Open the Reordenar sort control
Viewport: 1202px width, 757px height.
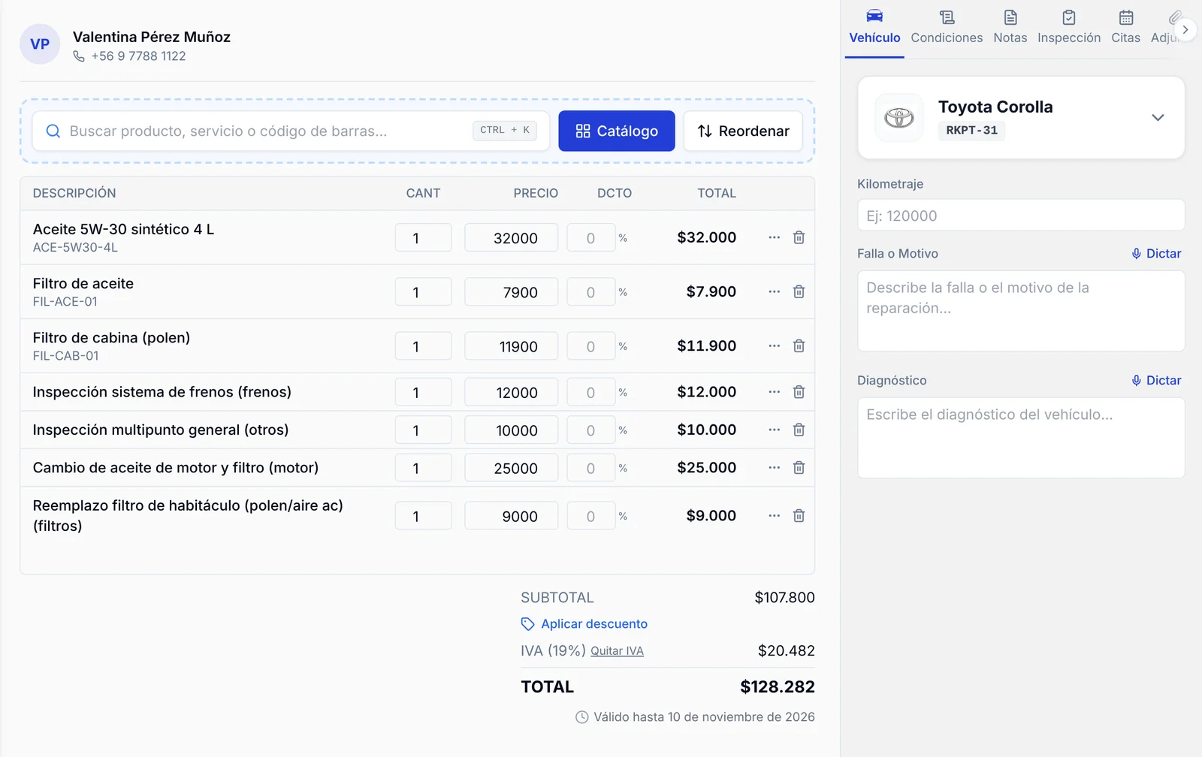coord(743,131)
